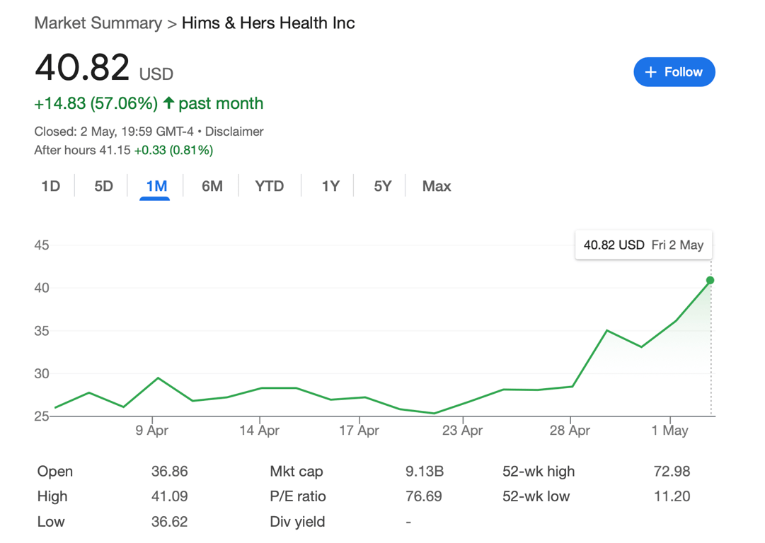765x543 pixels.
Task: Click the green up arrow icon
Action: [168, 103]
